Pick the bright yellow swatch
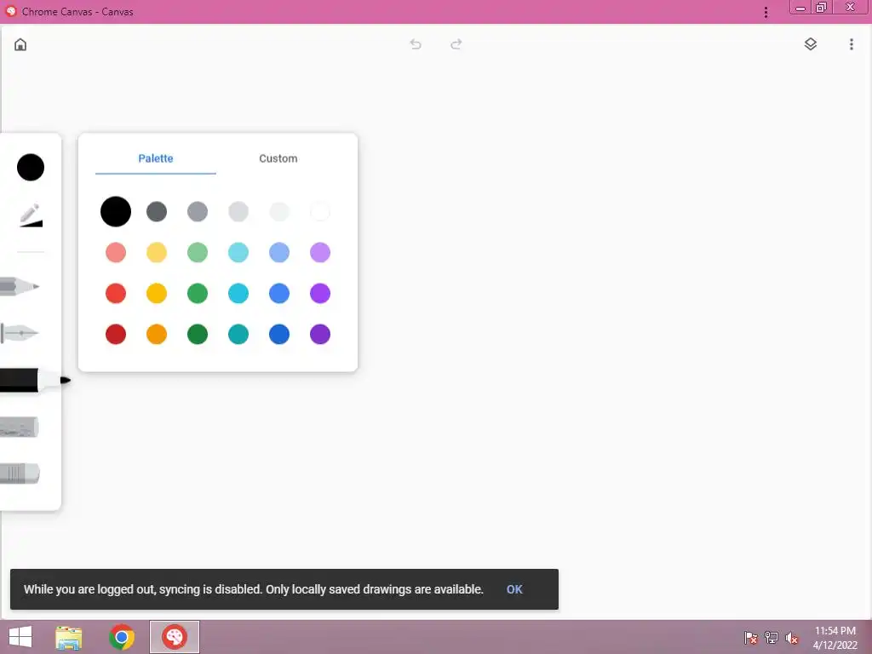The width and height of the screenshot is (872, 654). click(157, 293)
